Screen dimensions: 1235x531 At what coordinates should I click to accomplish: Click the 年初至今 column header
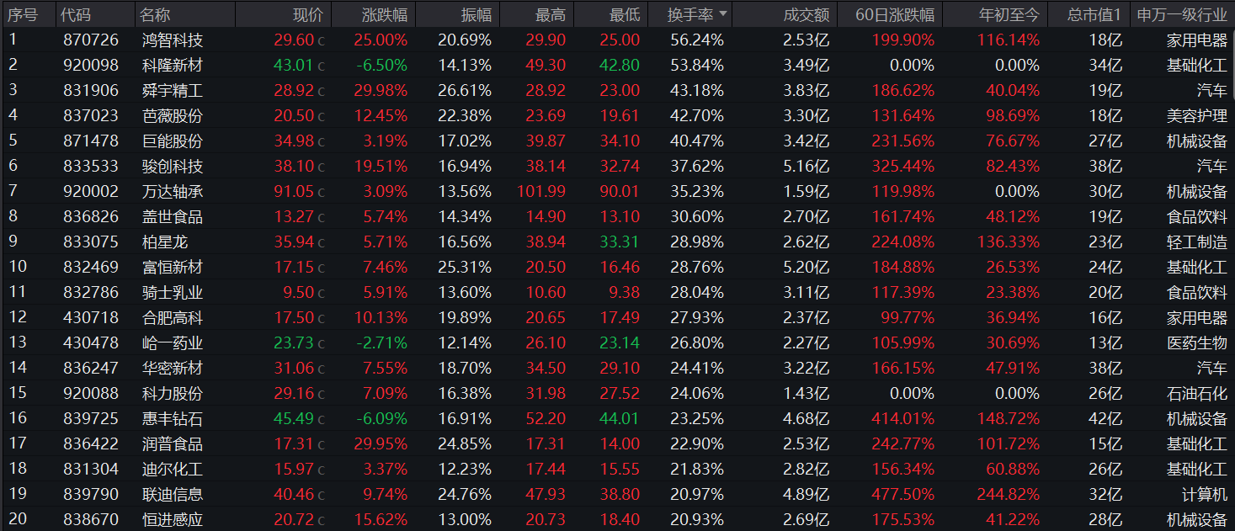point(1009,14)
